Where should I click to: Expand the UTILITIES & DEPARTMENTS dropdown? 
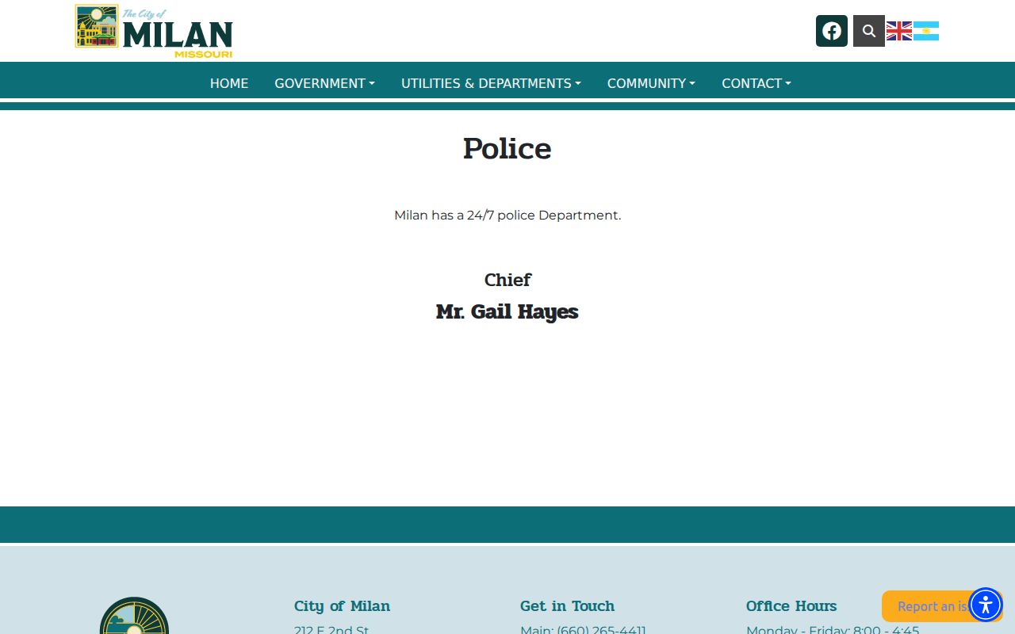[492, 83]
